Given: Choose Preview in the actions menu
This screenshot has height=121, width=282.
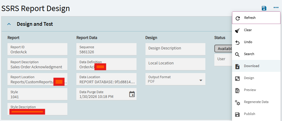Looking at the screenshot, I should [250, 90].
